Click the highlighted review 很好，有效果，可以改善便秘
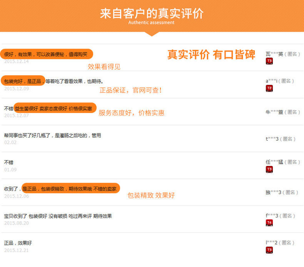Viewport: 304px width, 267px height. (x=46, y=54)
